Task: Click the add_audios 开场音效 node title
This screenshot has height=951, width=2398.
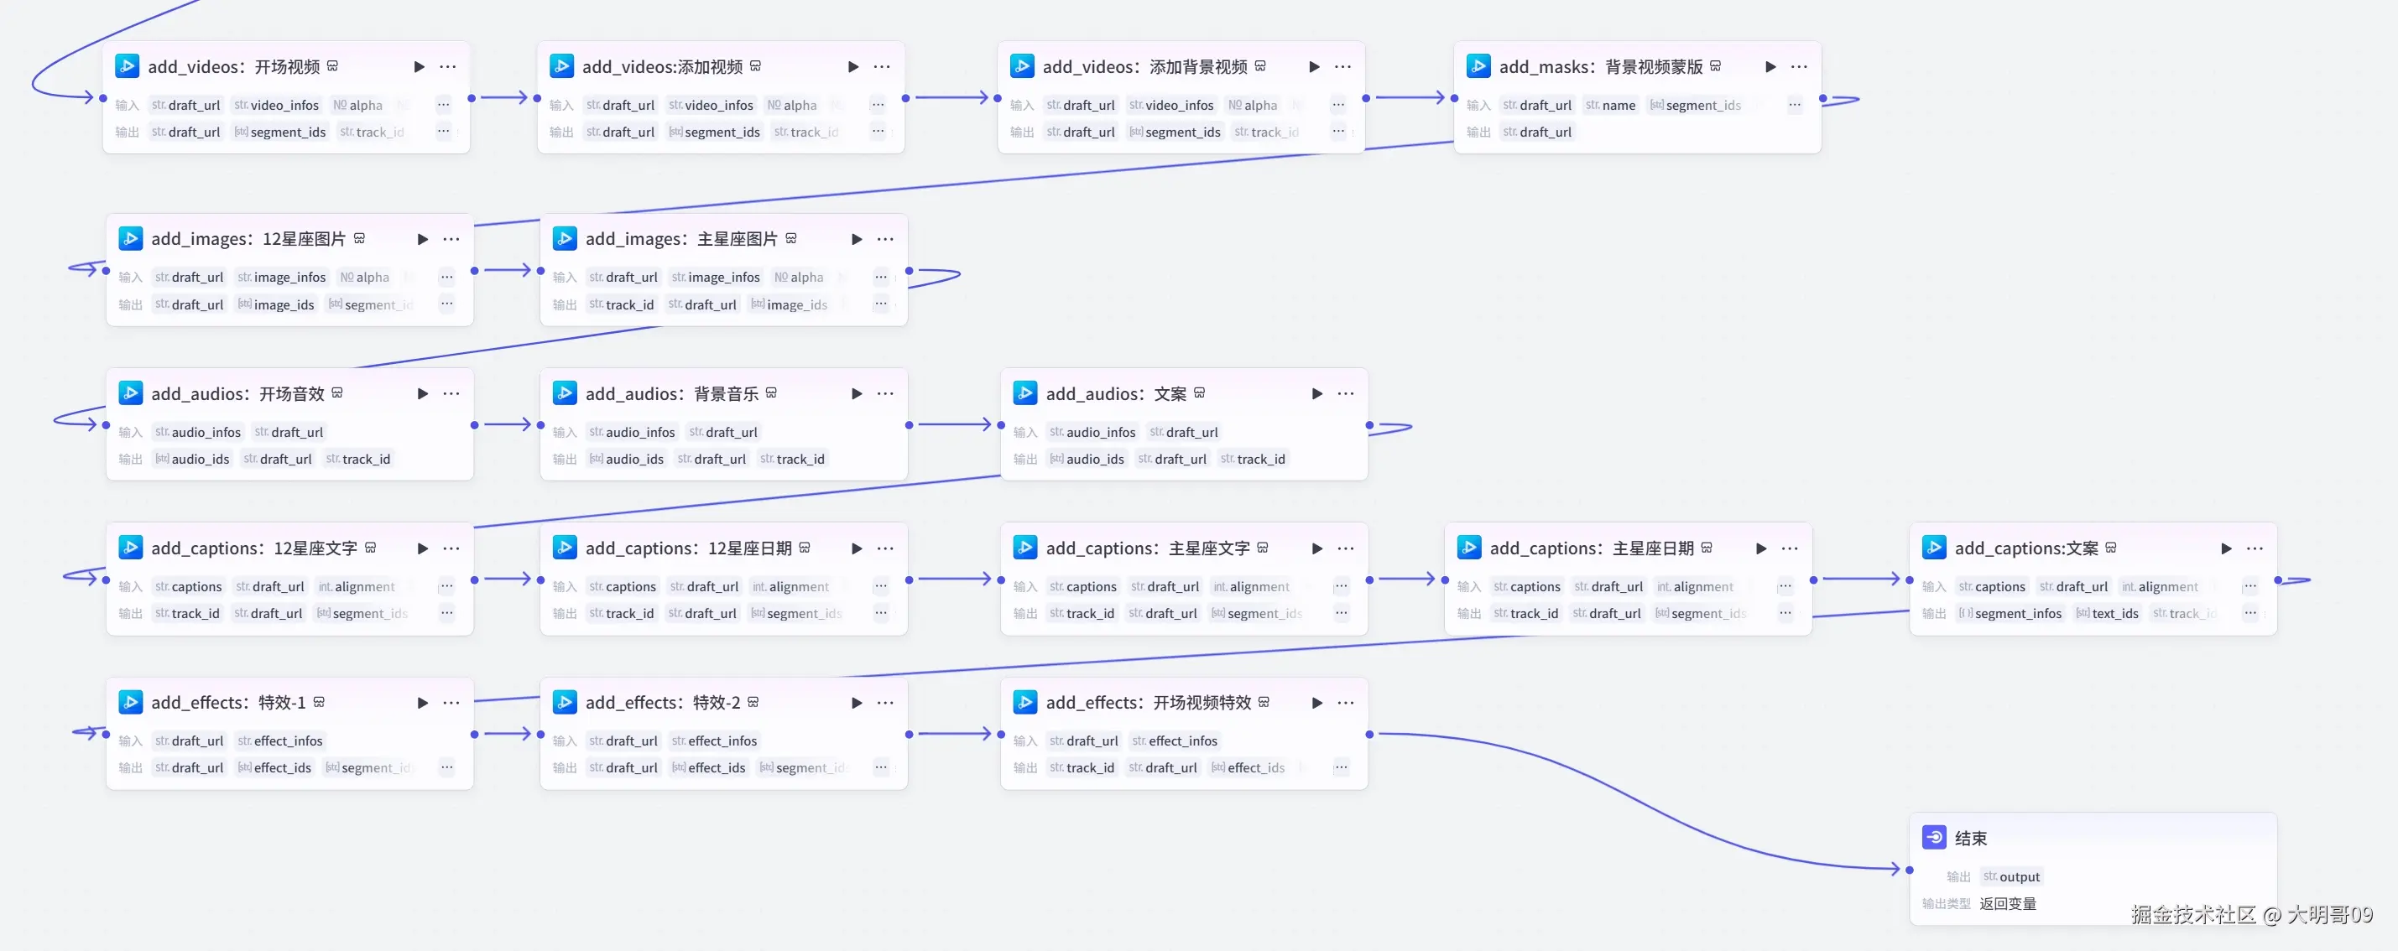Action: click(237, 393)
